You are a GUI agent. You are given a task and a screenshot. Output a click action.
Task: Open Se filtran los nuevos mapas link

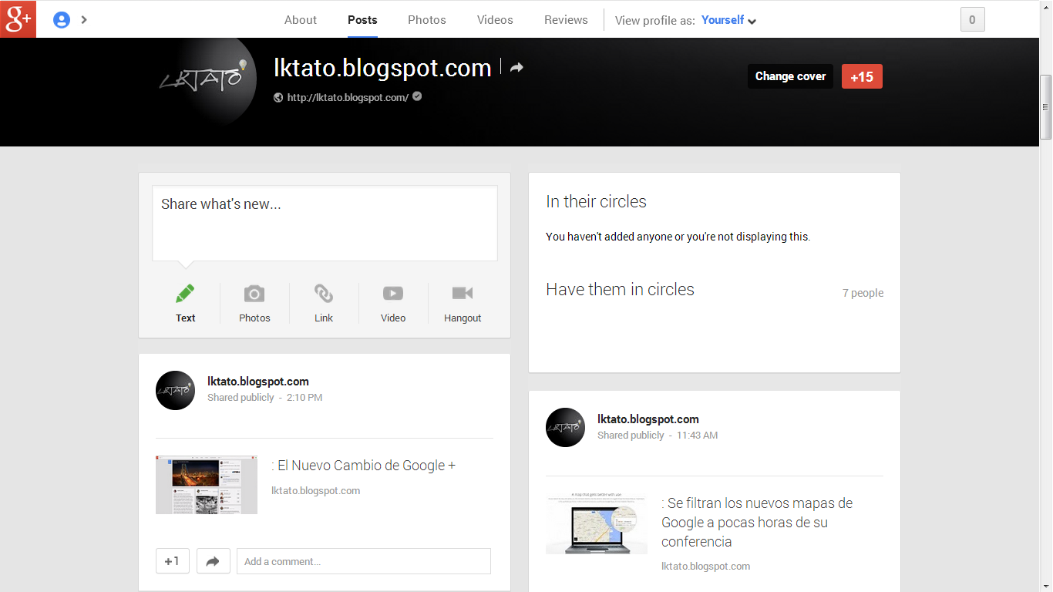[757, 523]
